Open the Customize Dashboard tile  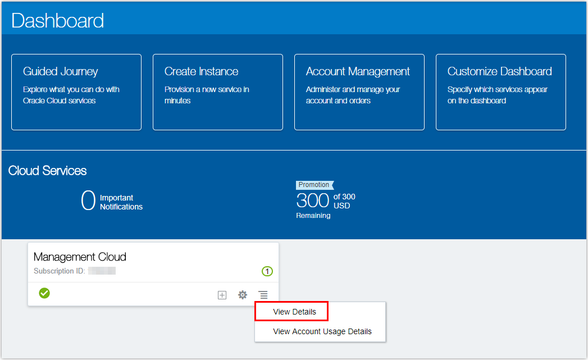coord(500,92)
